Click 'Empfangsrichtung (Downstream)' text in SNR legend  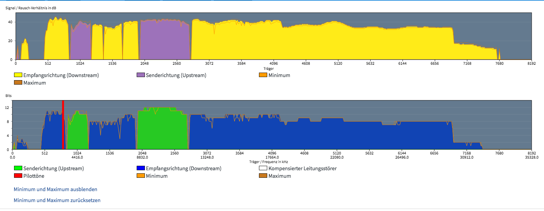tap(61, 75)
